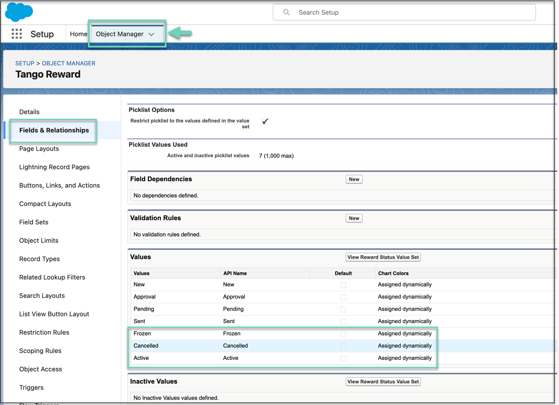
Task: Click the 7 (1,000 max) value
Action: [276, 156]
